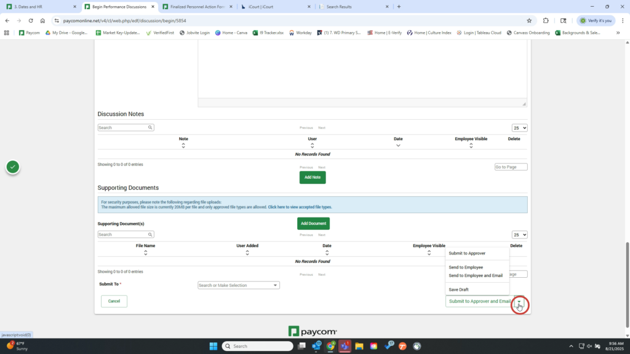Screen dimensions: 630x354
Task: Reload the page using the refresh icon
Action: [x=30, y=20]
